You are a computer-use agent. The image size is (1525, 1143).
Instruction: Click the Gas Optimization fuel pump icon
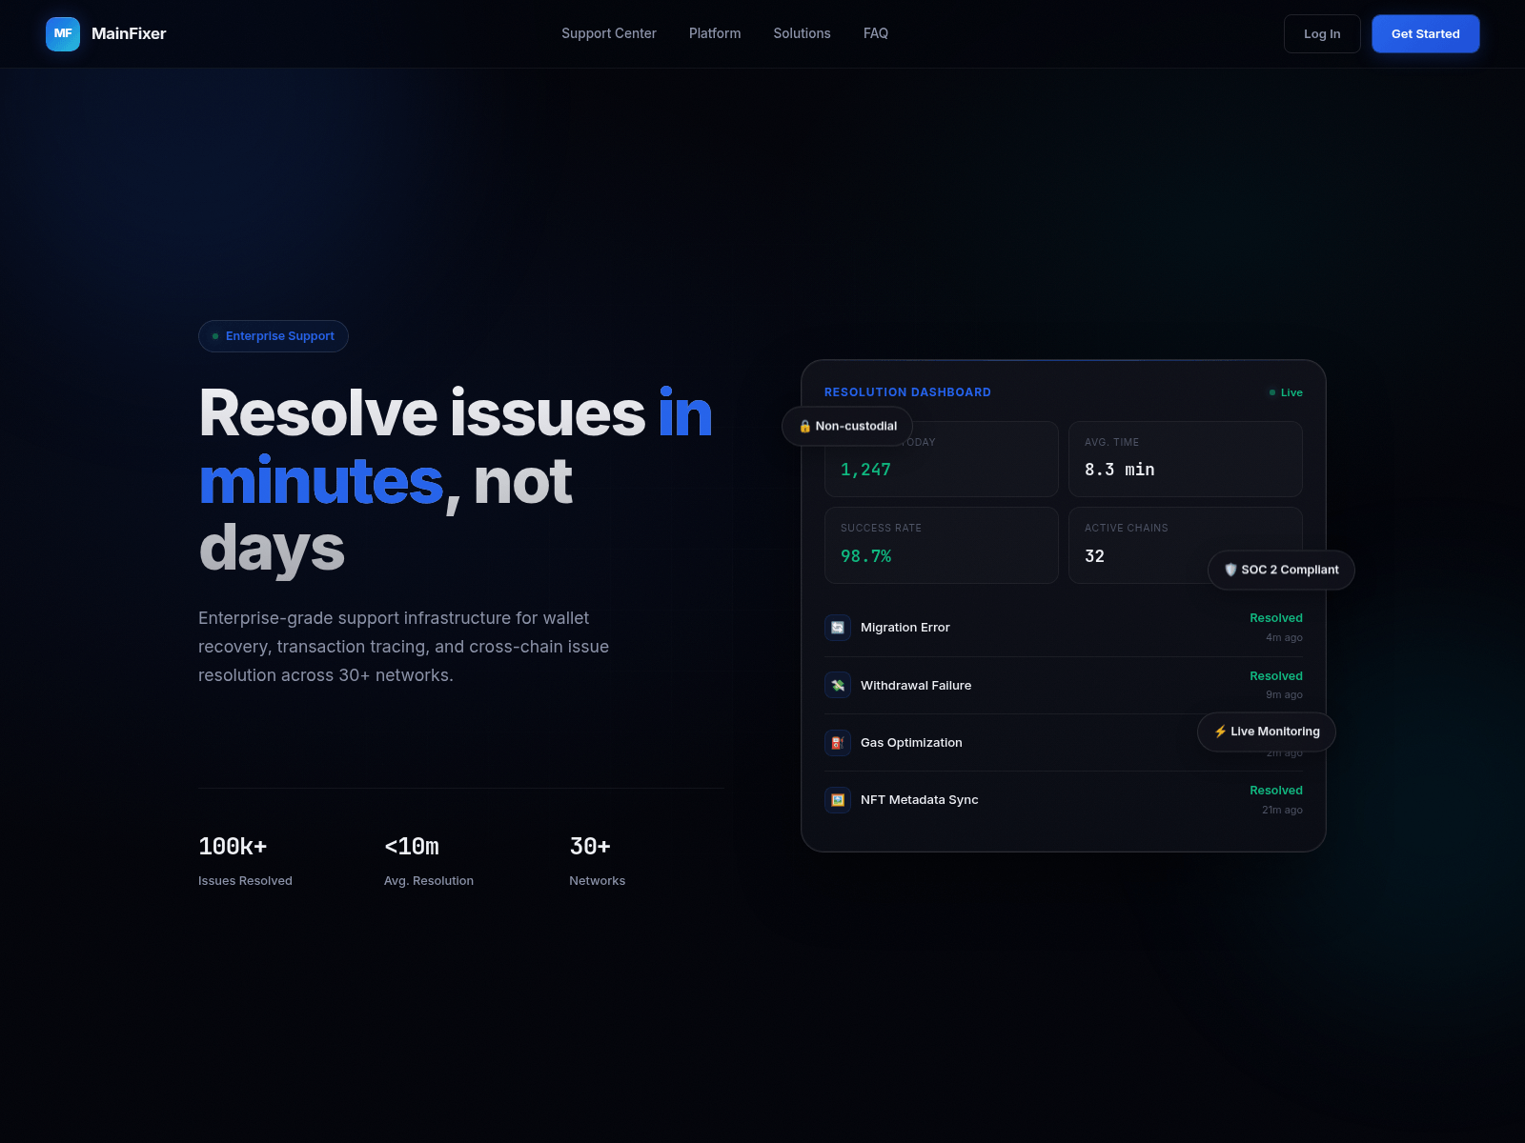pyautogui.click(x=838, y=742)
